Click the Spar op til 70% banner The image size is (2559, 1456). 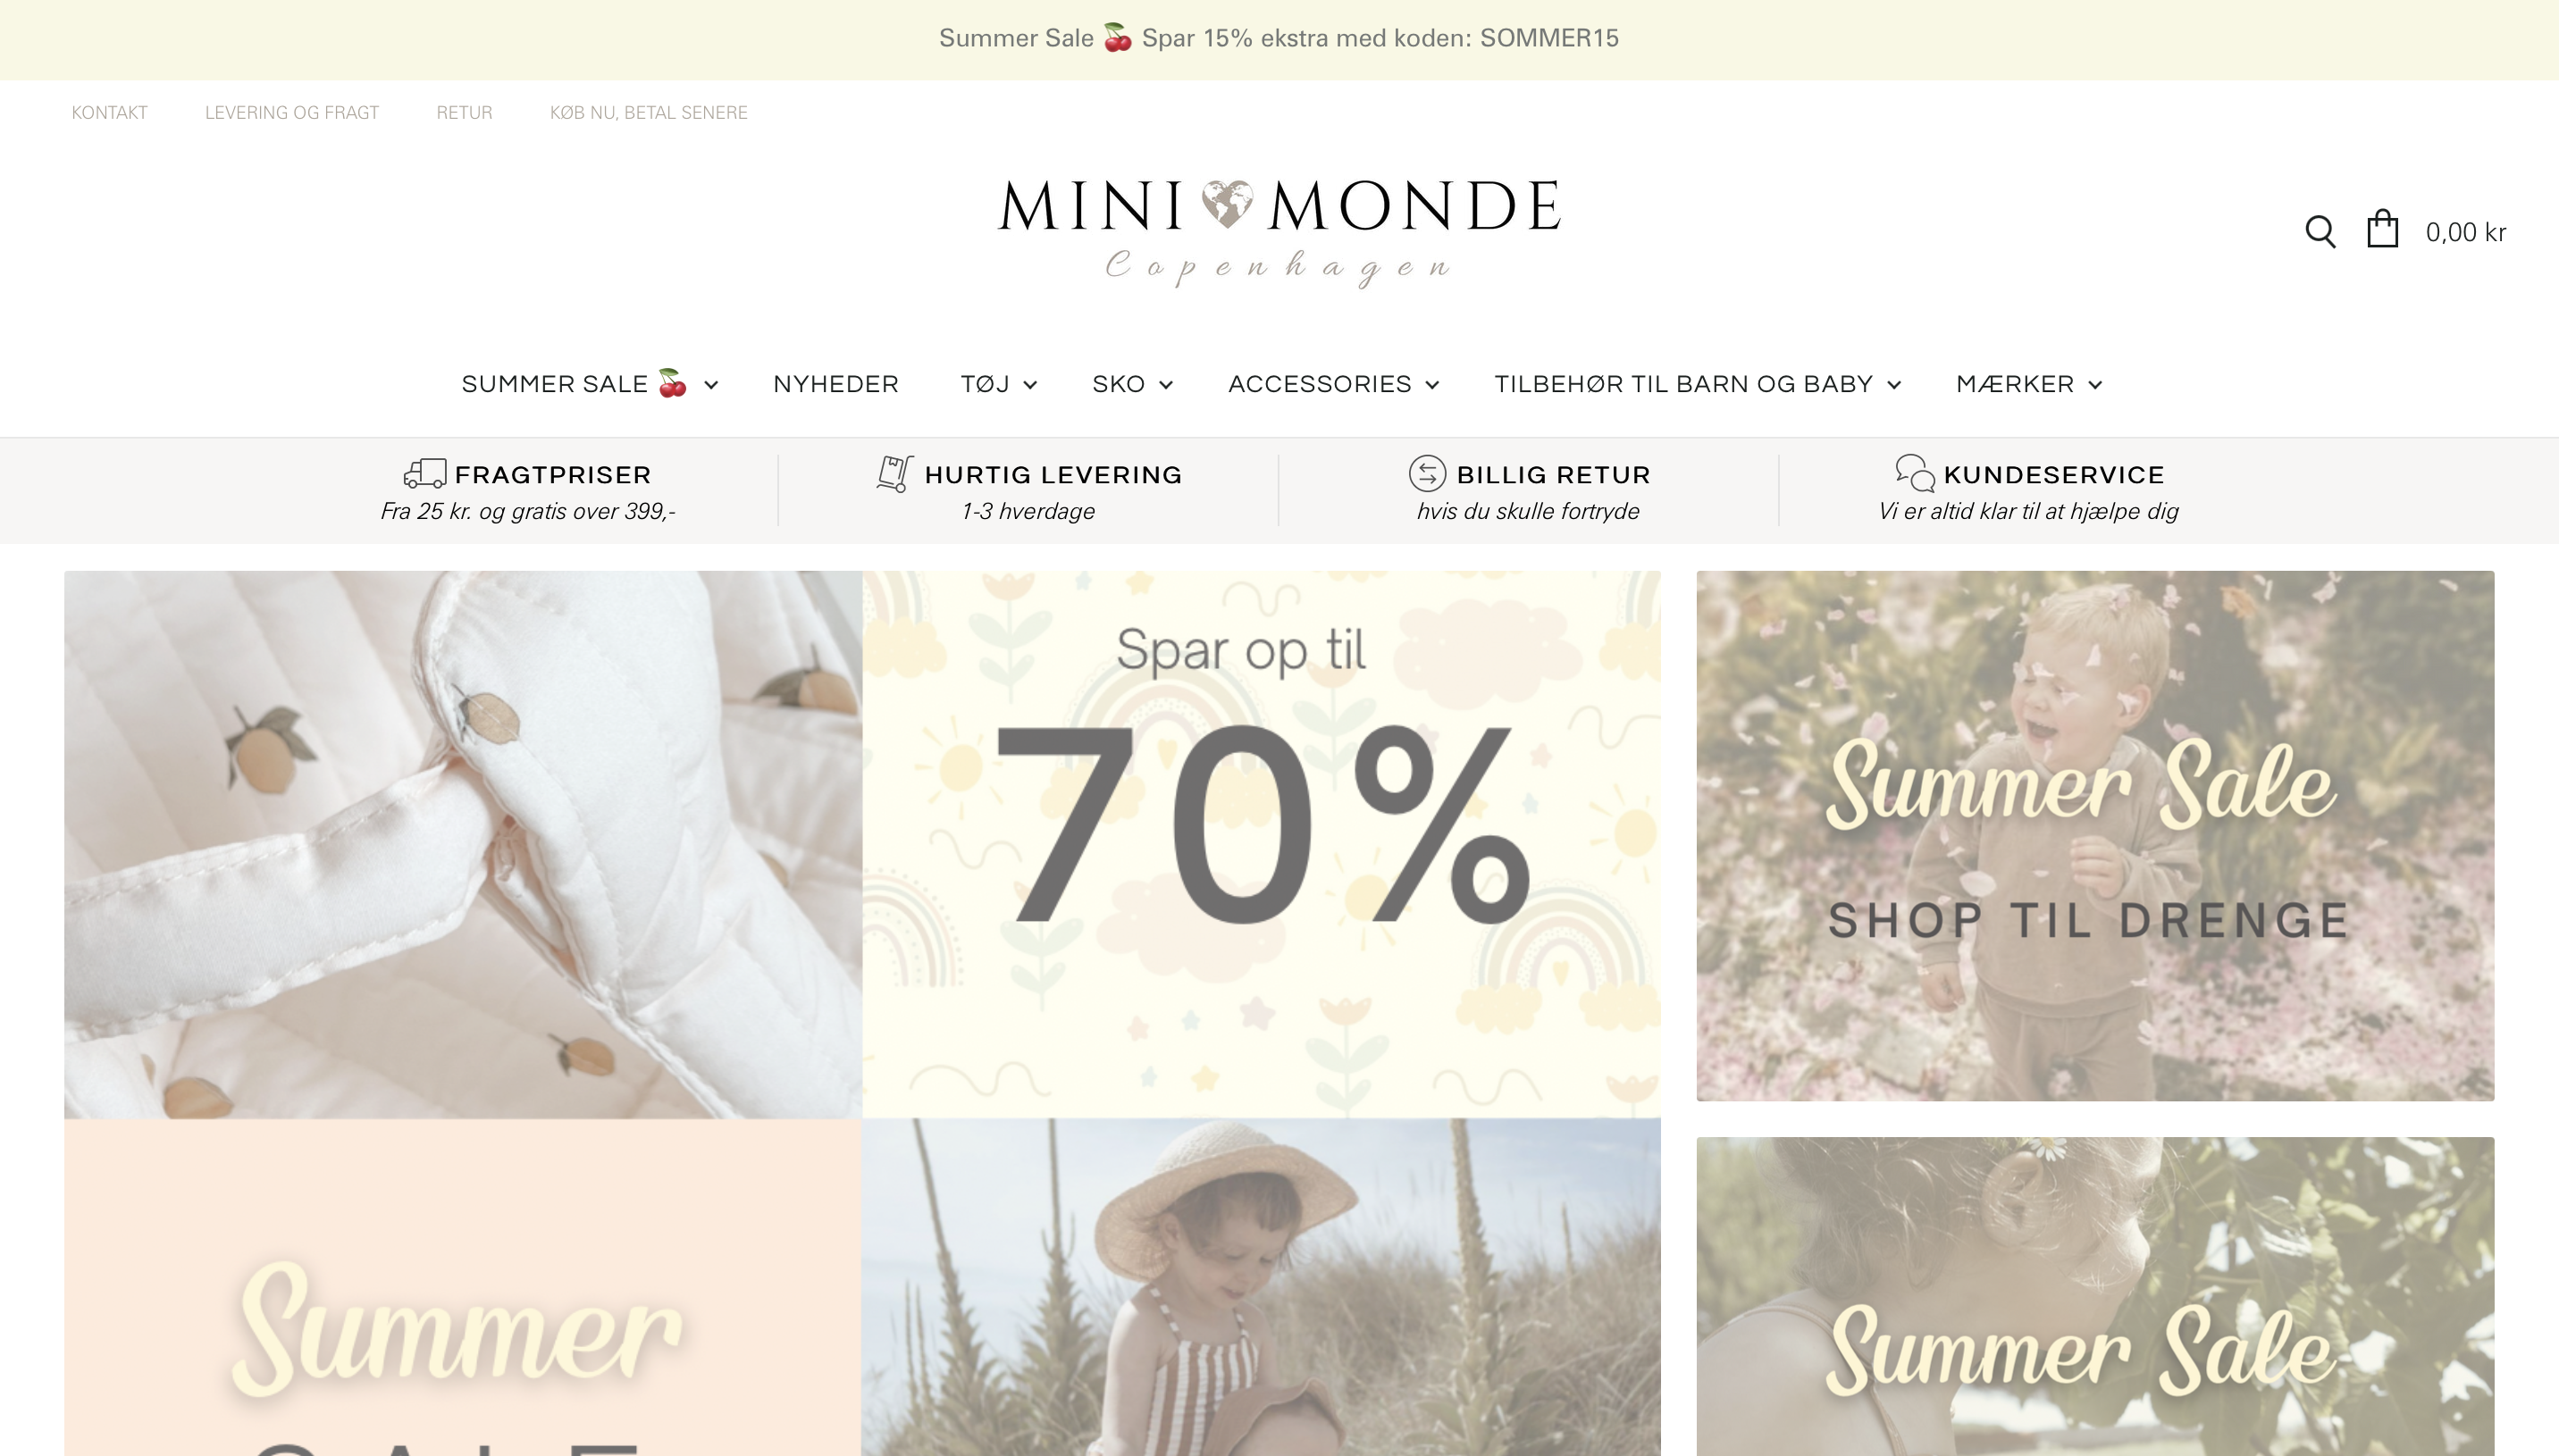click(x=1261, y=844)
